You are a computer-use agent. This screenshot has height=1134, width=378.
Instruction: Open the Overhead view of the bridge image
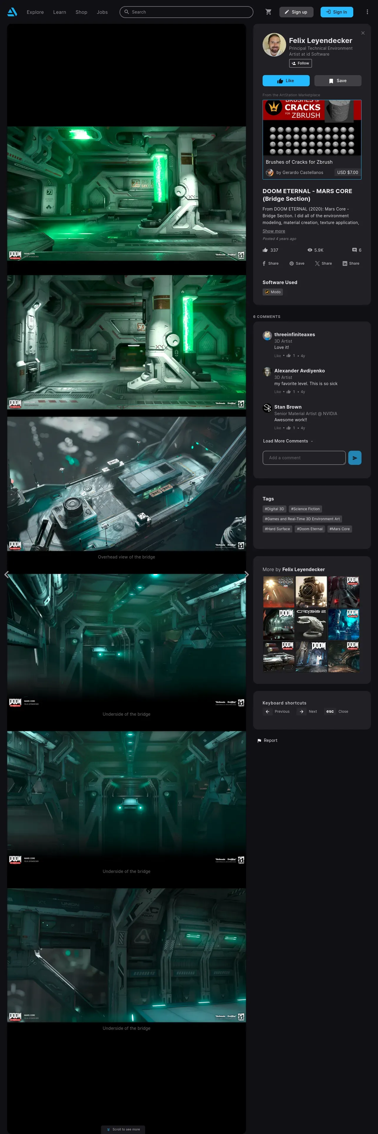(x=126, y=484)
